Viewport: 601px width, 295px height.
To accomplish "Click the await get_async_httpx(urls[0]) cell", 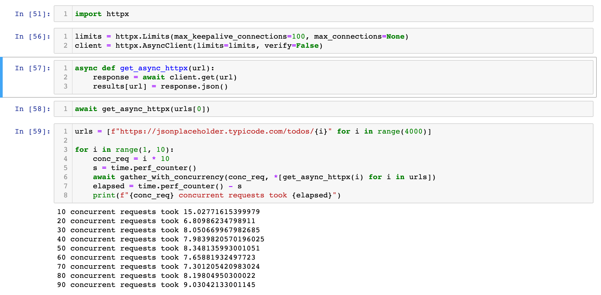I will click(142, 109).
